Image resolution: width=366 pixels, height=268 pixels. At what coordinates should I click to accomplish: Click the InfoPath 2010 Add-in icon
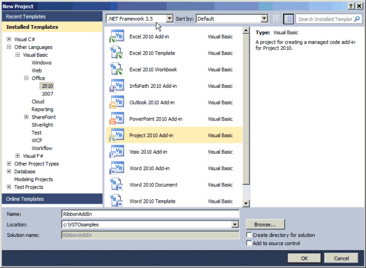tap(117, 86)
